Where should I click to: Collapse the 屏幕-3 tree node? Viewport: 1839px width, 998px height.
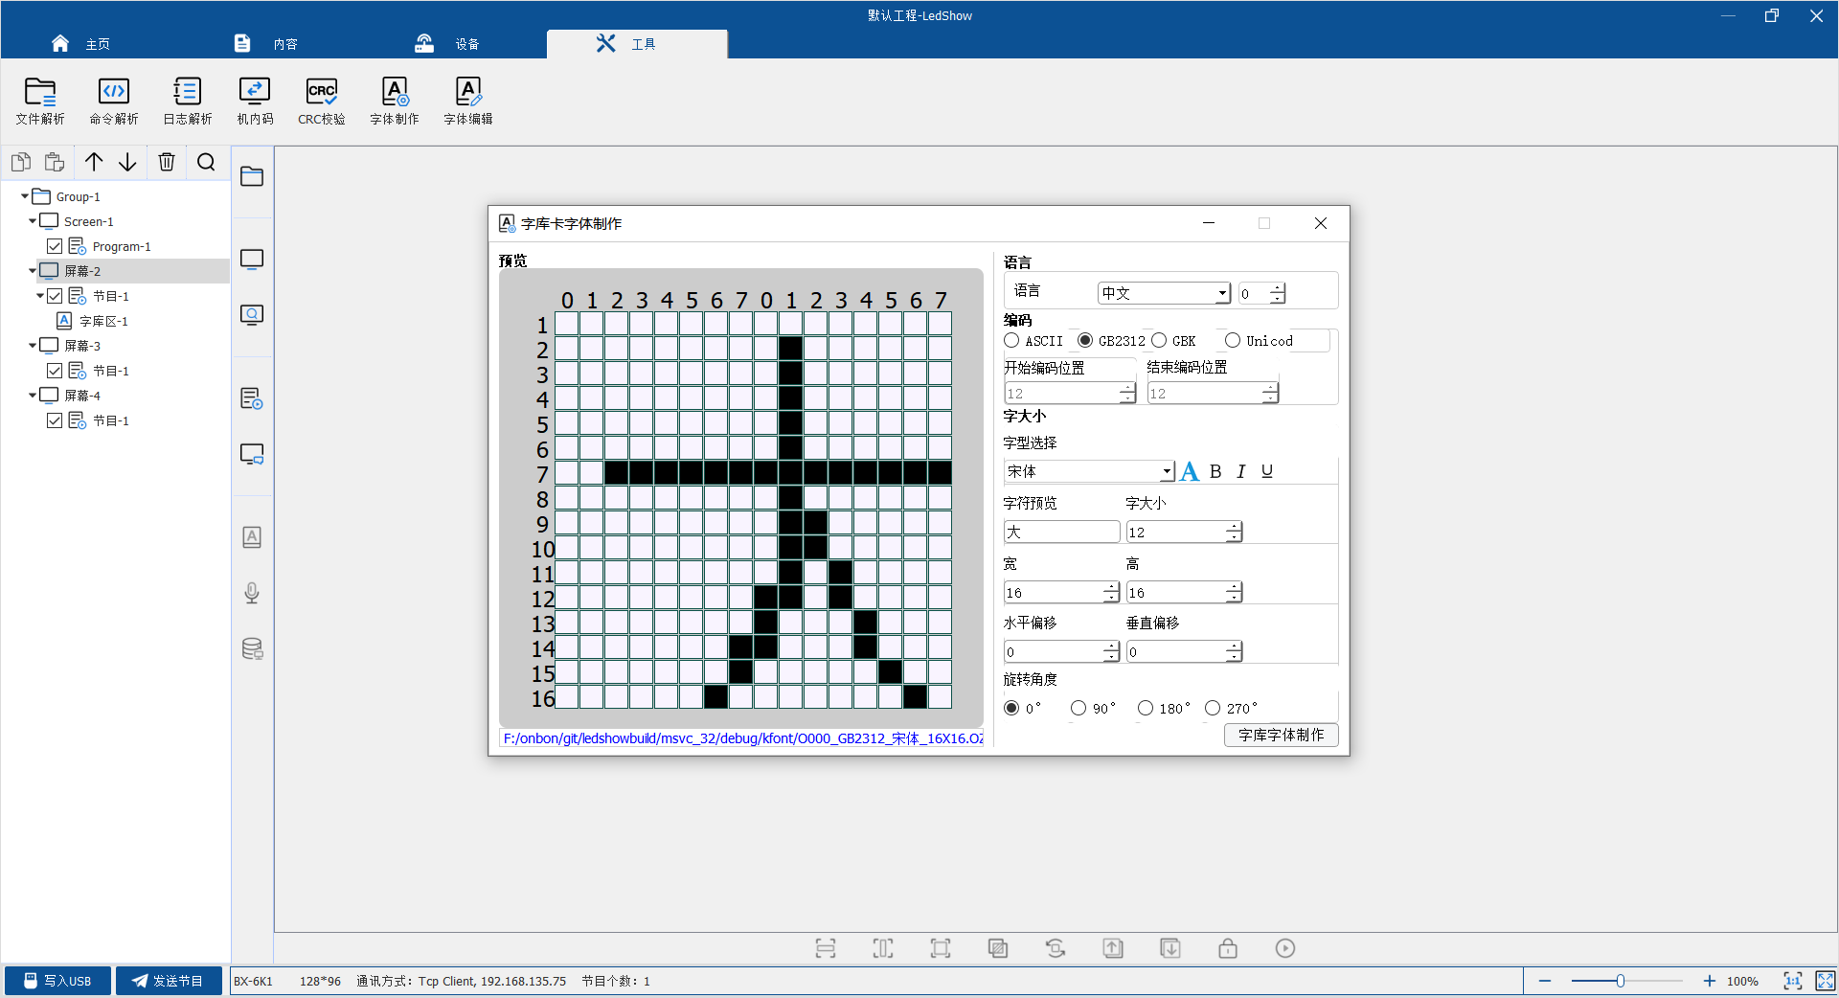(x=33, y=346)
